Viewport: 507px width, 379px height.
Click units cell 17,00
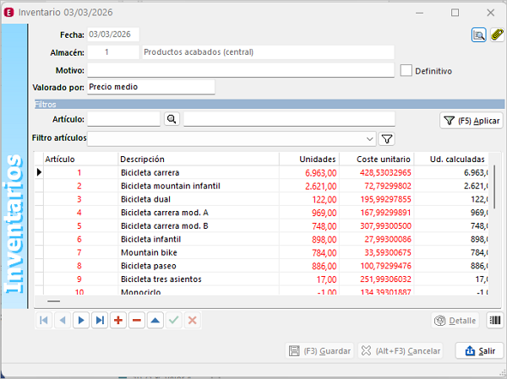point(309,279)
